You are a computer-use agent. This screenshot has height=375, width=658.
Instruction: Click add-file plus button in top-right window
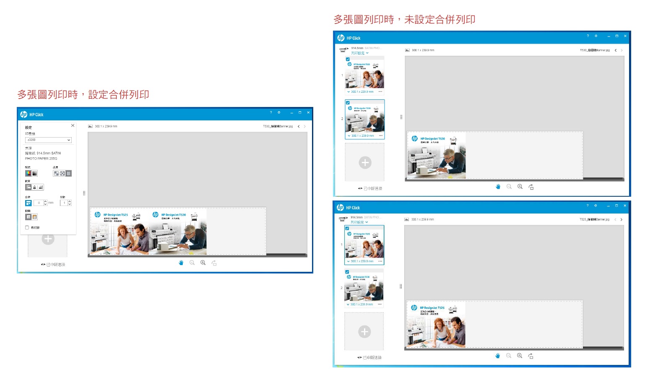pyautogui.click(x=365, y=162)
